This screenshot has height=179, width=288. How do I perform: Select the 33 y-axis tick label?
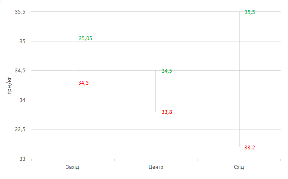[22, 159]
